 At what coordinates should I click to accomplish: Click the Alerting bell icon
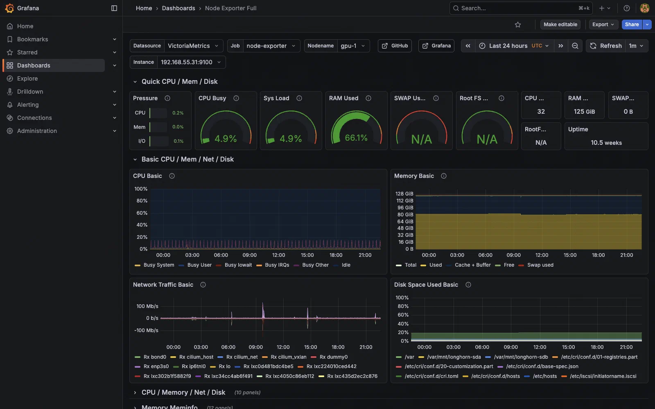pyautogui.click(x=10, y=105)
